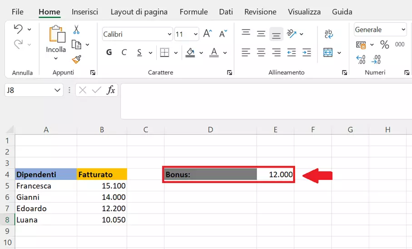Apply percent style format

[x=385, y=45]
